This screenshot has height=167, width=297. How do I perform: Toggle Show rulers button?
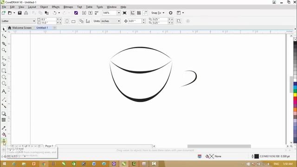coord(133,13)
